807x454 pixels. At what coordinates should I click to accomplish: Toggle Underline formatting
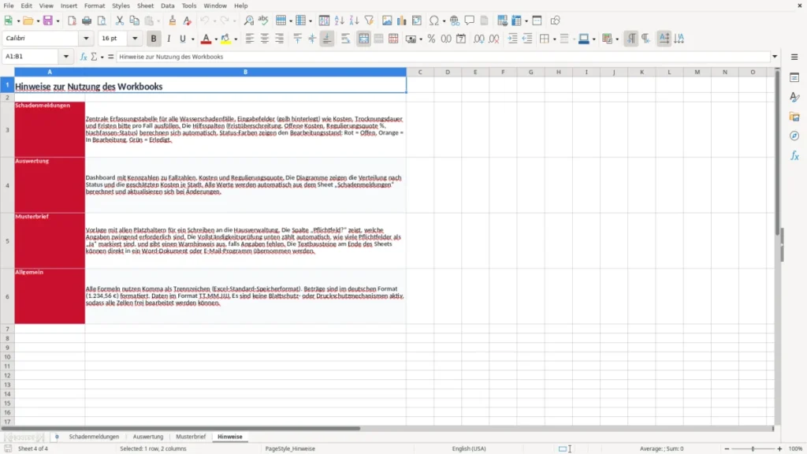[182, 39]
